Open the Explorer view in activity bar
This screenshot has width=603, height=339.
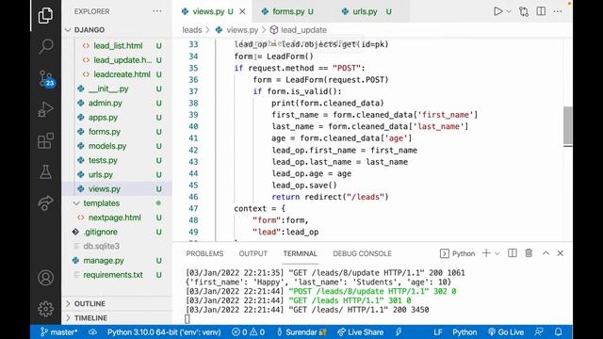(x=45, y=15)
